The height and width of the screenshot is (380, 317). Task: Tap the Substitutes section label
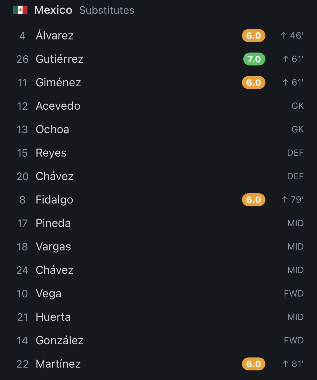click(x=107, y=10)
